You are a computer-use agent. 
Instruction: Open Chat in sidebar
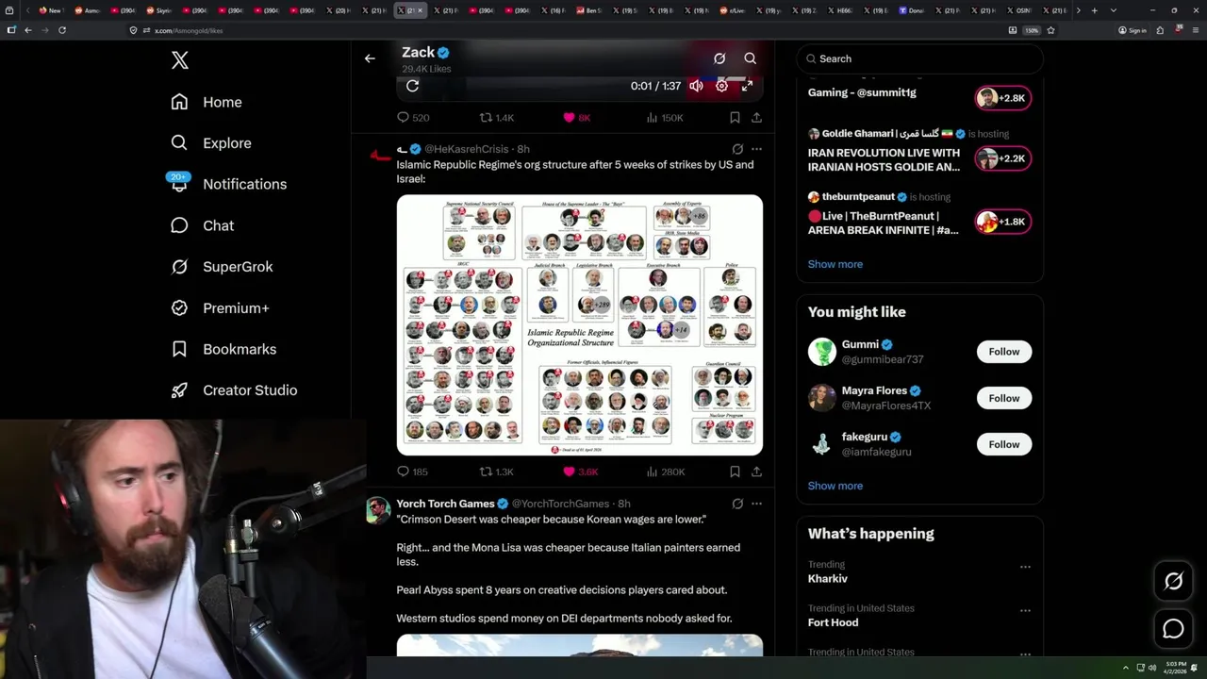click(x=203, y=225)
